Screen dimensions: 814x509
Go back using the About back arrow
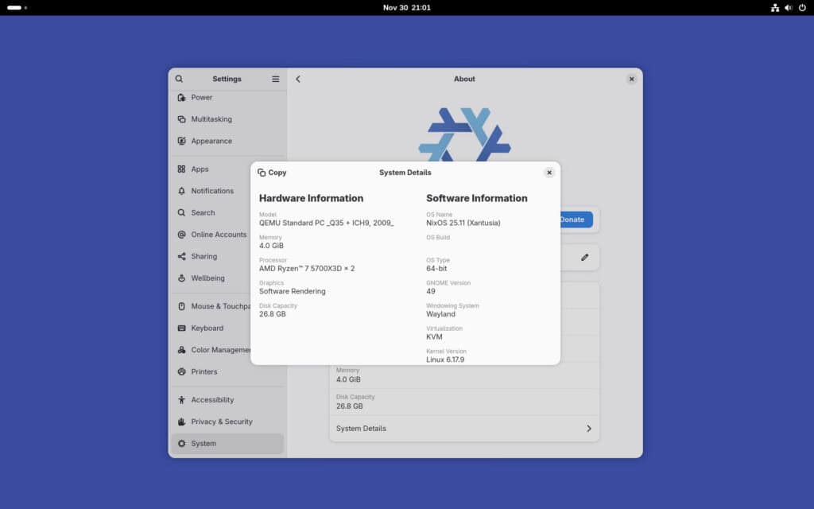pyautogui.click(x=298, y=79)
